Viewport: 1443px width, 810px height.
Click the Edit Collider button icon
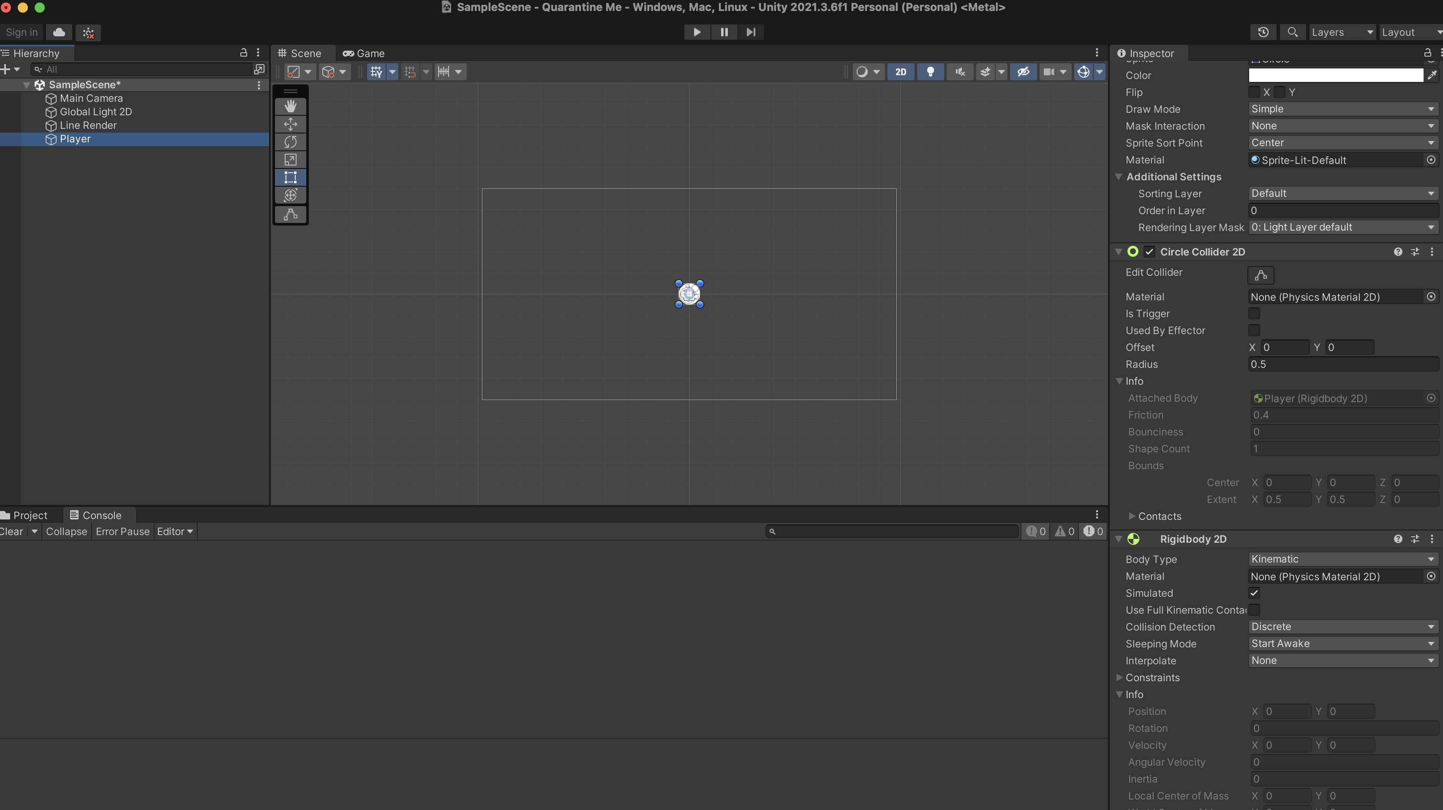(x=1261, y=275)
